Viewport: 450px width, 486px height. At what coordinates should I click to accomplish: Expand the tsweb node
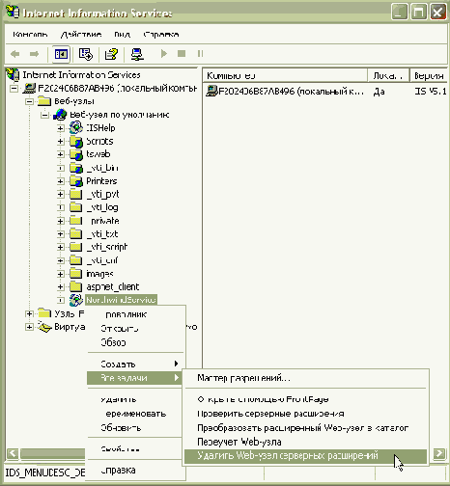coord(61,154)
